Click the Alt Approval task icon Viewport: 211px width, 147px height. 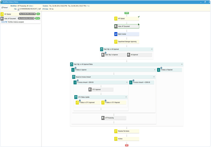[128, 55]
